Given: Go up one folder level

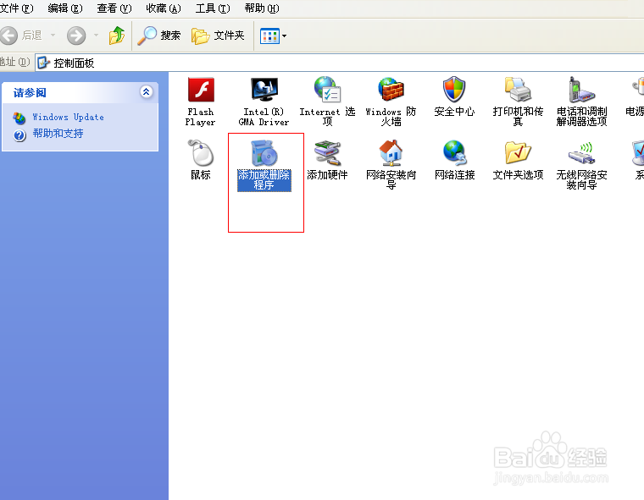Looking at the screenshot, I should tap(117, 36).
